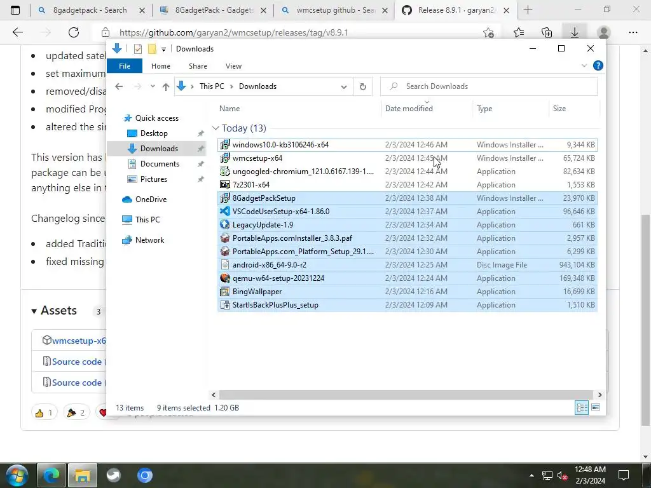Select Documents in navigation pane

coord(160,164)
